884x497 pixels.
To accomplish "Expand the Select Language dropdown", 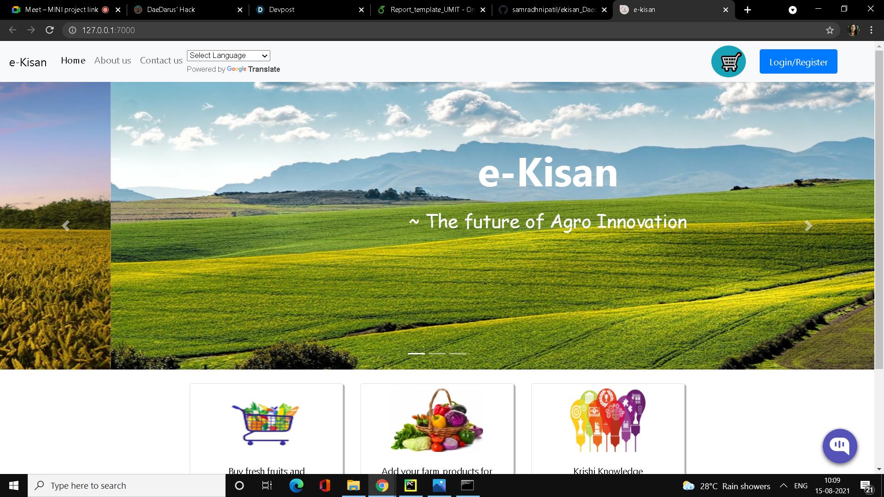I will [x=228, y=56].
